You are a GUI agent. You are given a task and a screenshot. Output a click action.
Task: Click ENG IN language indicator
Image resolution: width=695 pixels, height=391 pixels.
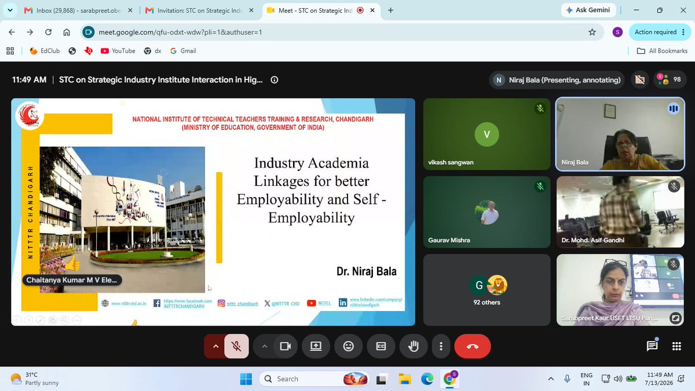586,379
